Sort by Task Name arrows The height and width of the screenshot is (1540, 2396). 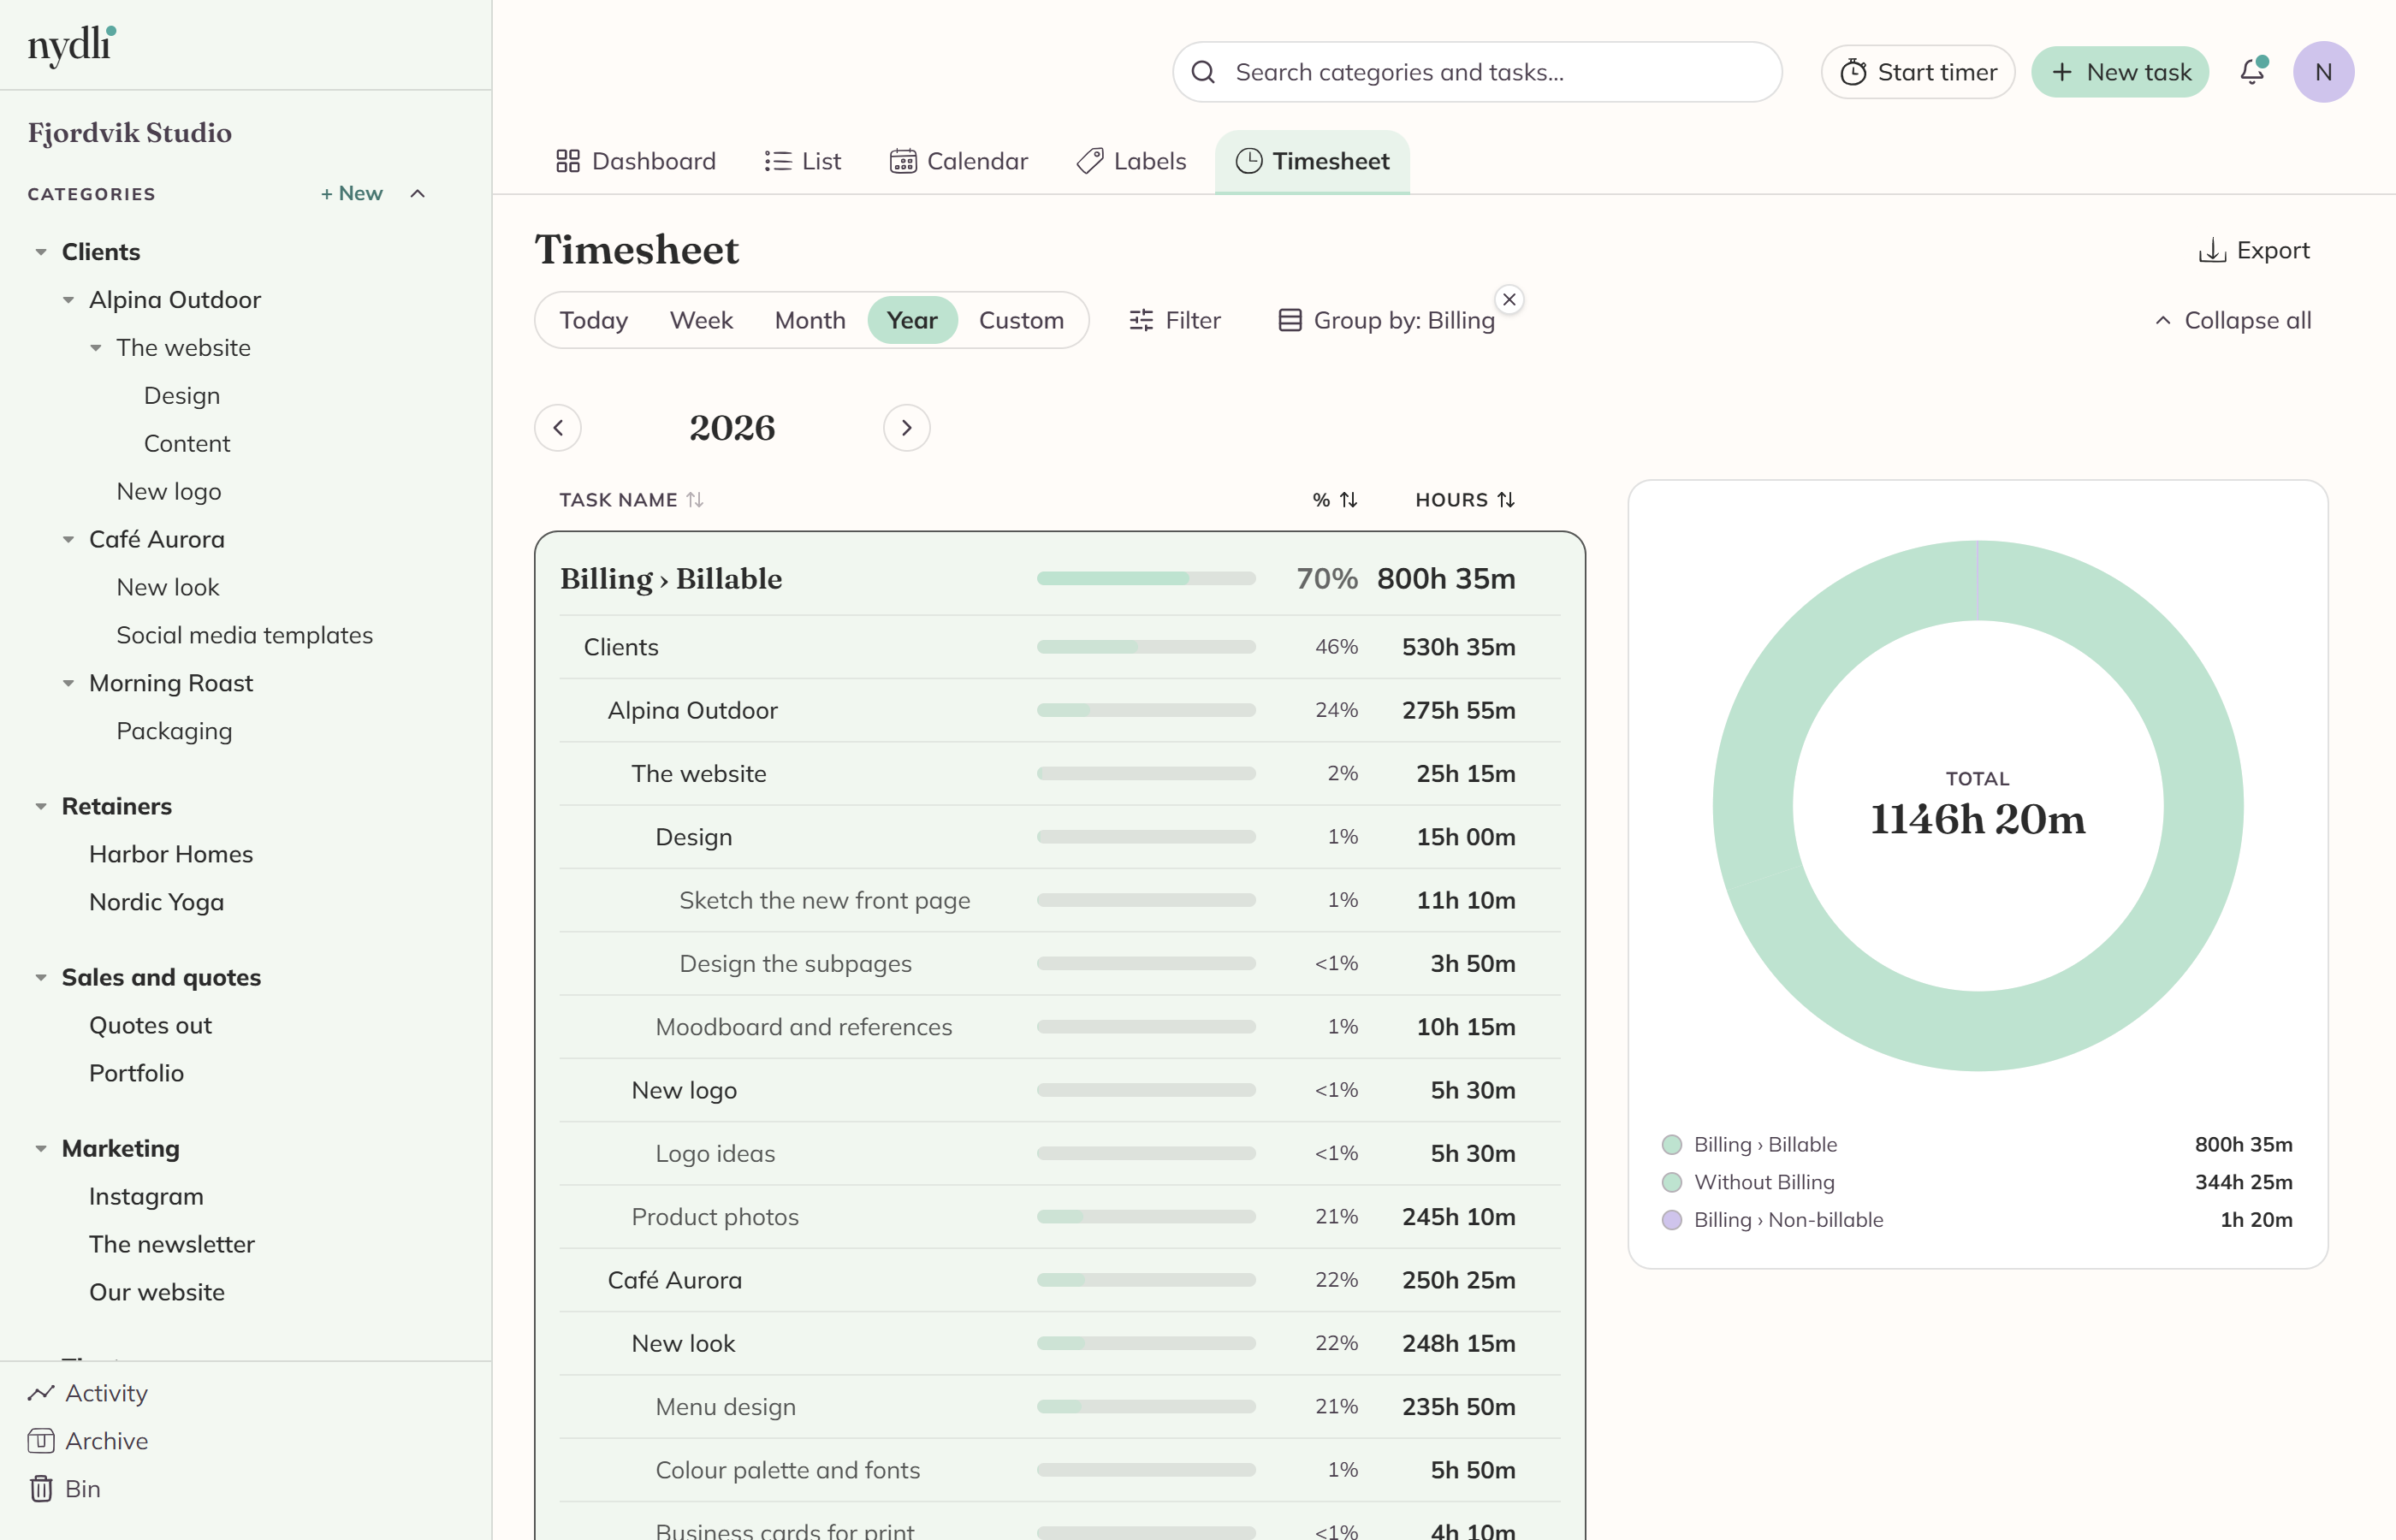(695, 499)
